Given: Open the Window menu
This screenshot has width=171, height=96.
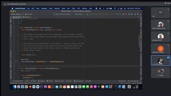Looking at the screenshot, I should [x=84, y=8].
